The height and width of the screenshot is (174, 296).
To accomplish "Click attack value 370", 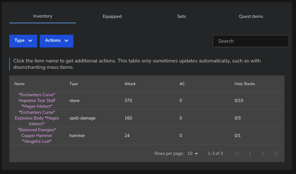I will click(x=128, y=101).
